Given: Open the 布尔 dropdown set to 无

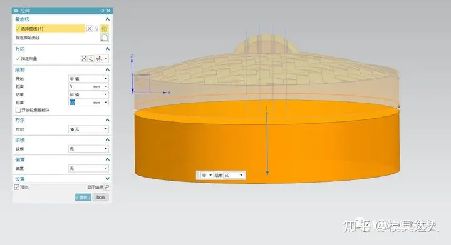Looking at the screenshot, I should [88, 129].
